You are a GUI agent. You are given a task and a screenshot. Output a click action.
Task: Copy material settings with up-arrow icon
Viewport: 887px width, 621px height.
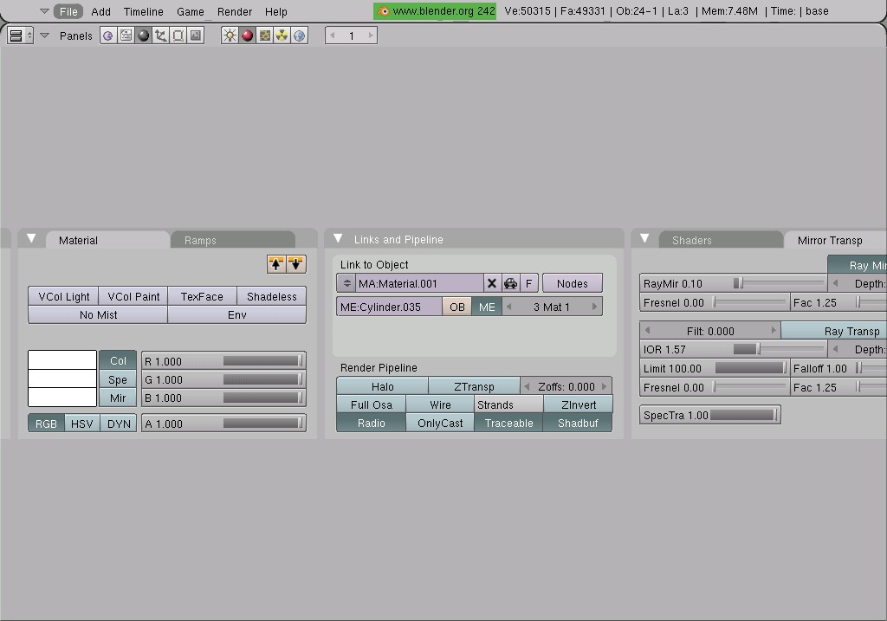(276, 263)
